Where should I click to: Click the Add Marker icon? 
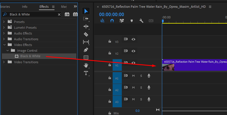pos(132,21)
